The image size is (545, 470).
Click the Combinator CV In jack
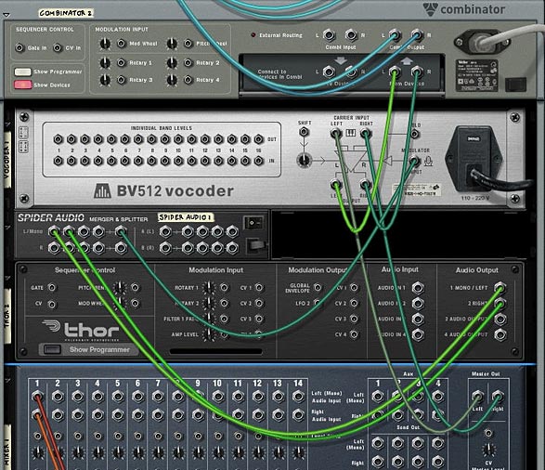58,47
